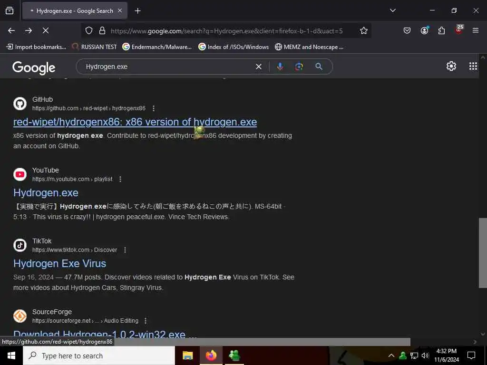Screen dimensions: 487x365
Task: Go back one page
Action: [11, 30]
